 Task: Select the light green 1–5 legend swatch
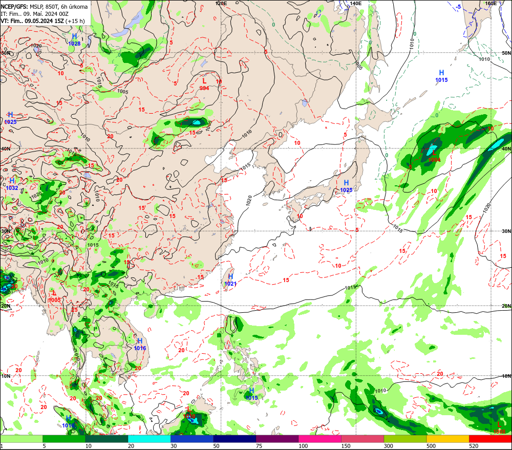22,439
